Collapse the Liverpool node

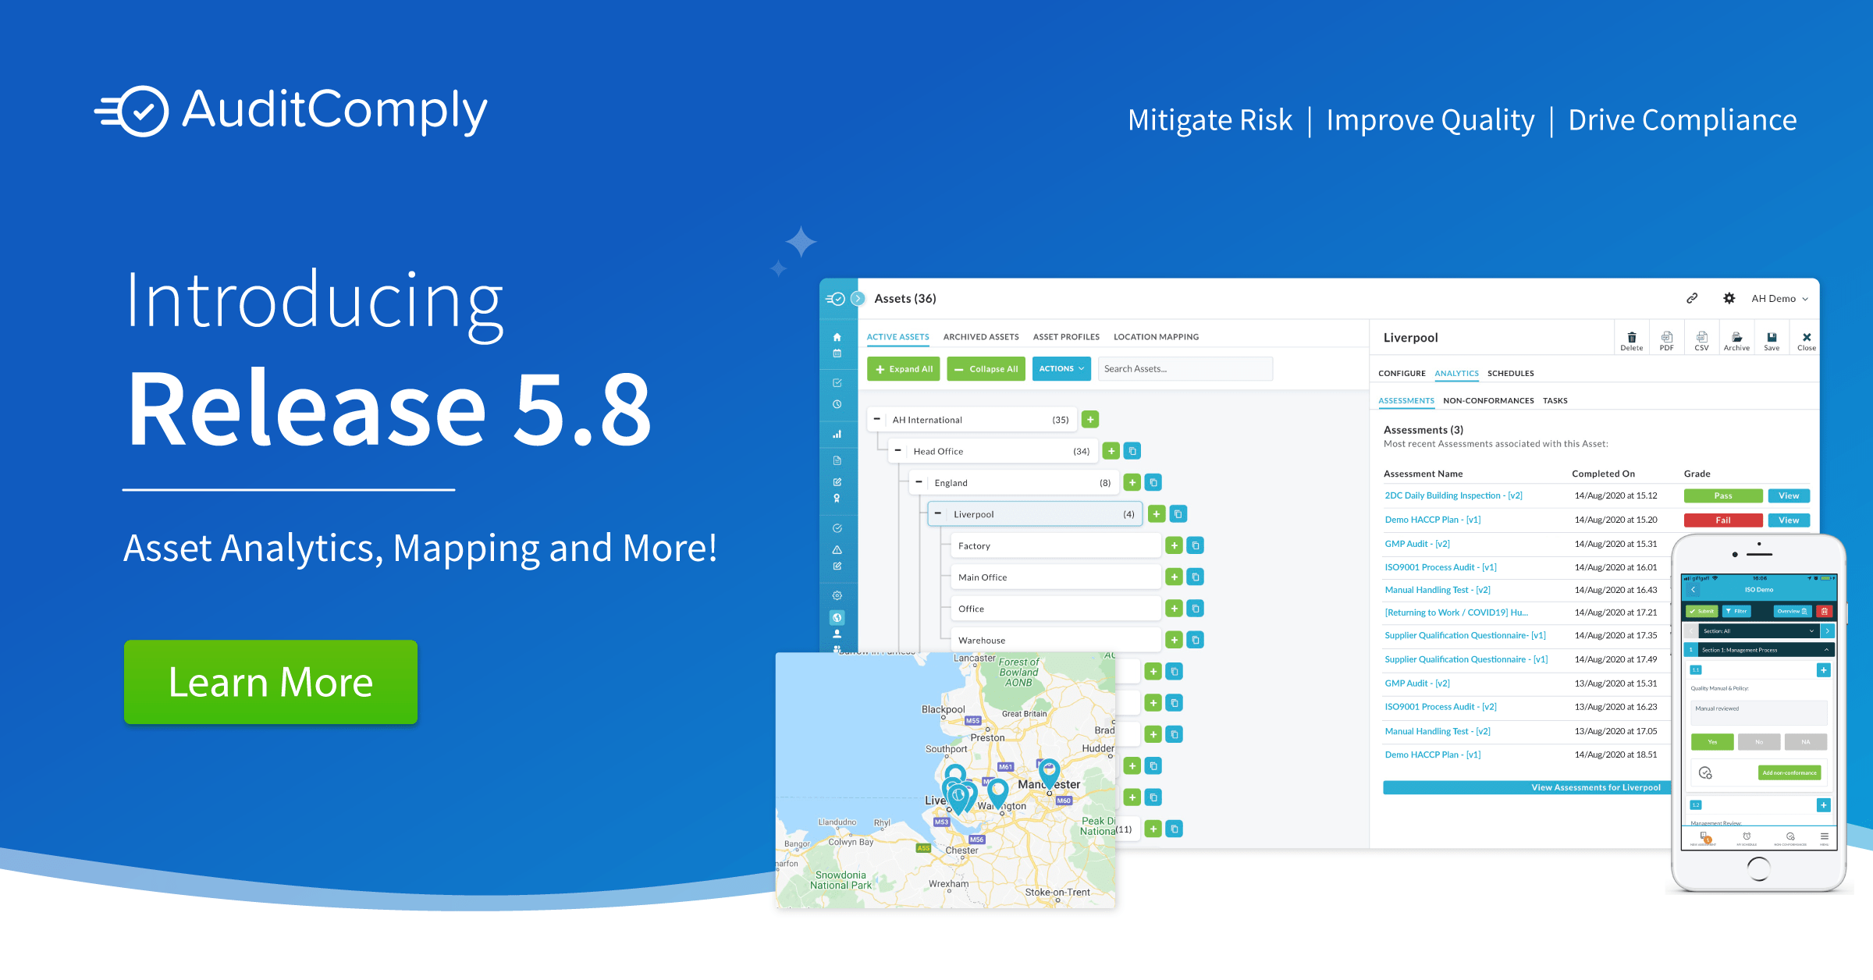938,513
